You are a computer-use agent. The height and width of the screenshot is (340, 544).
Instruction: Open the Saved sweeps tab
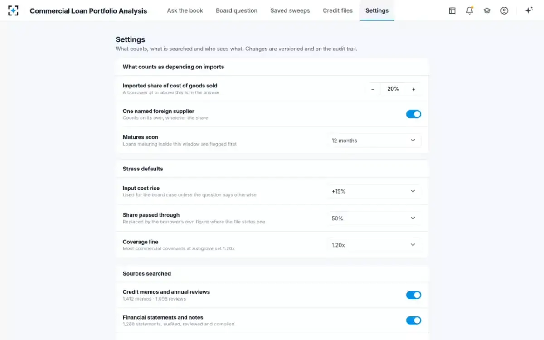pos(290,10)
